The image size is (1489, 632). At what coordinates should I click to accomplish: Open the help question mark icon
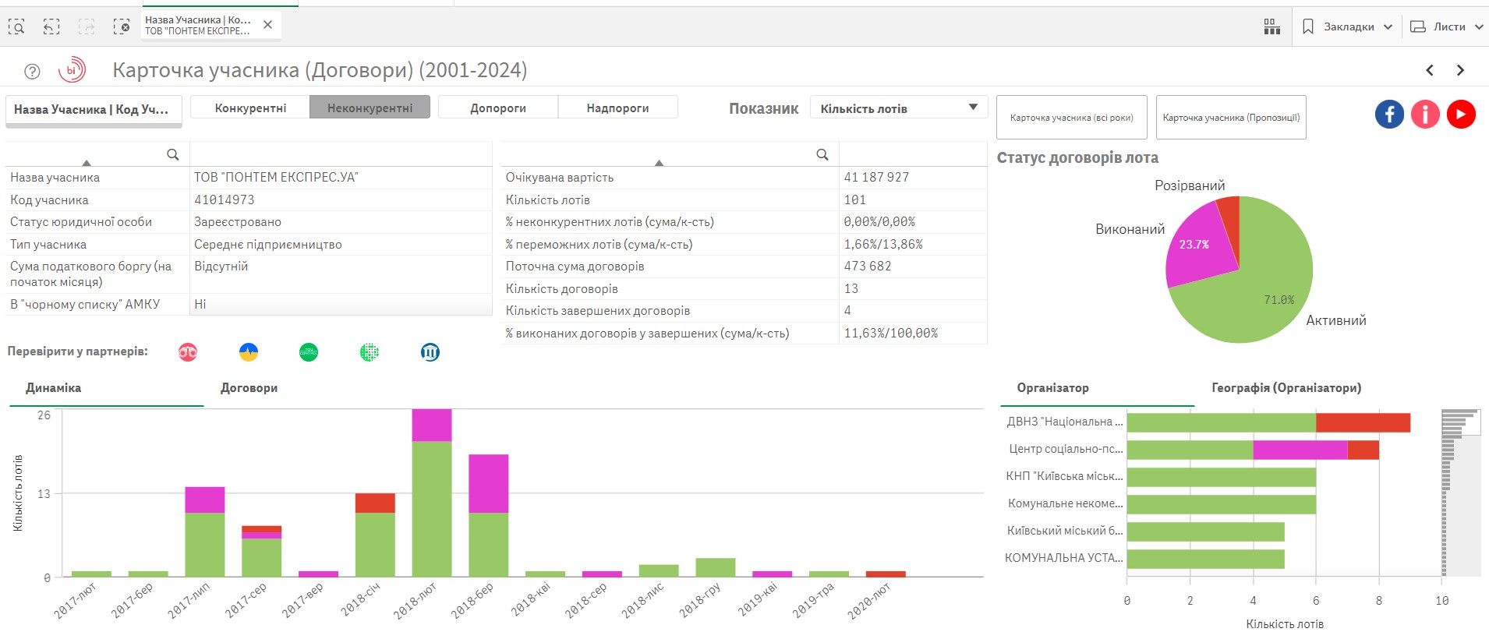point(32,72)
